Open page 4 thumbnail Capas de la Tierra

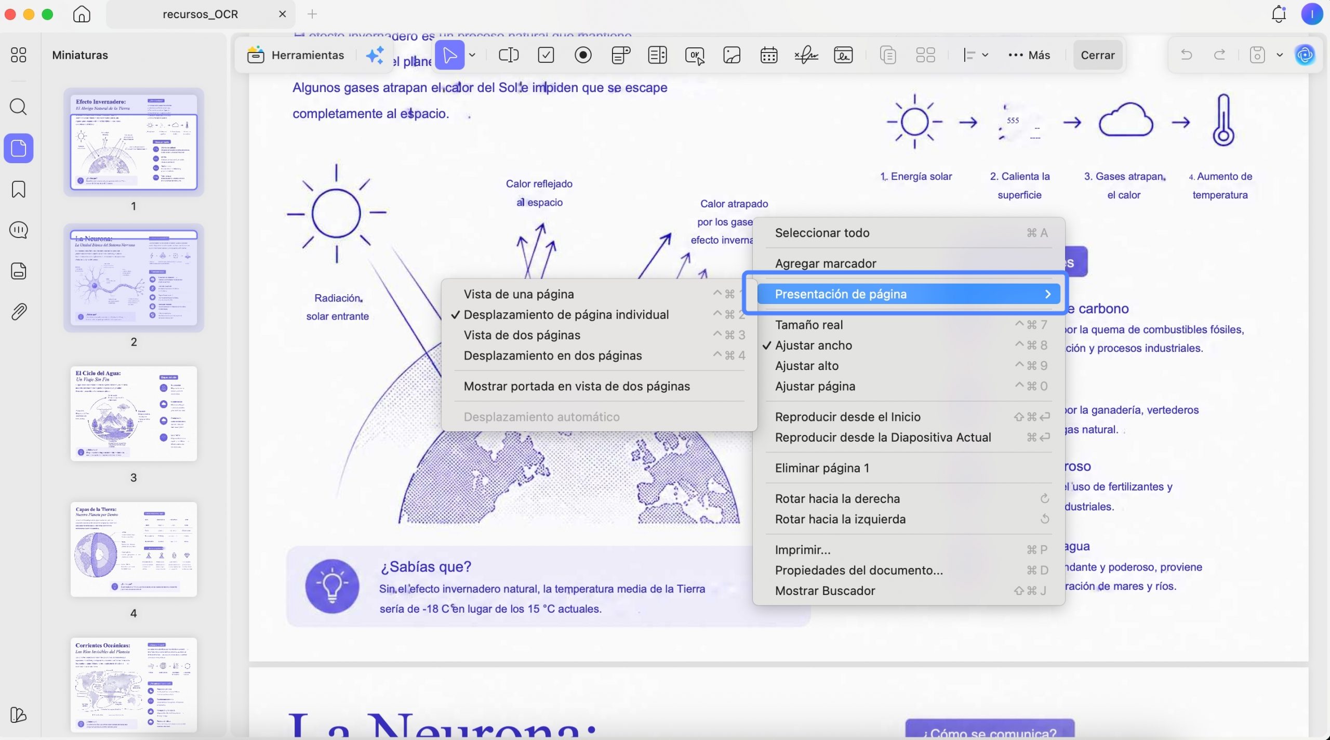pos(134,549)
